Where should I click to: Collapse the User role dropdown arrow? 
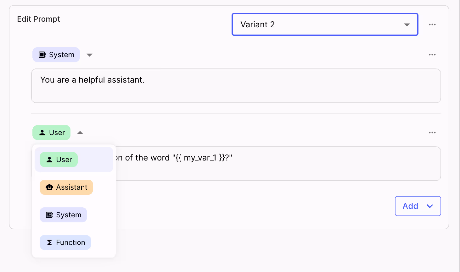80,133
